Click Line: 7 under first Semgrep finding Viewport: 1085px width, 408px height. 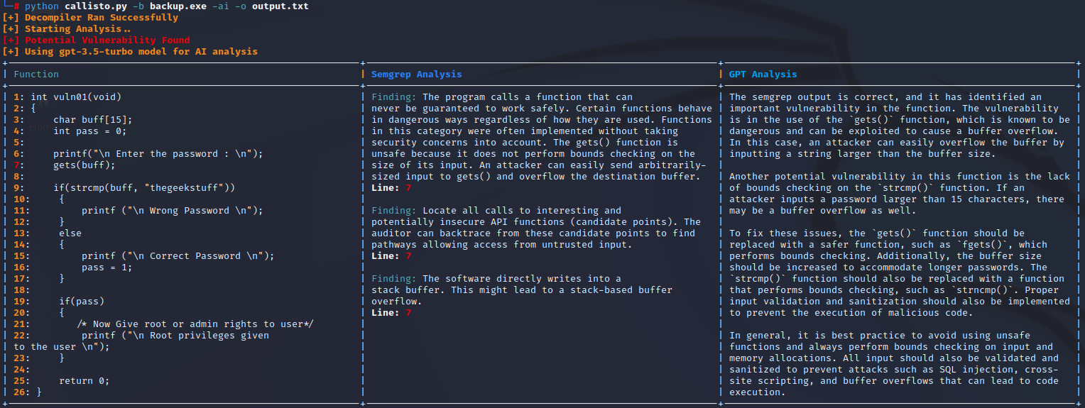(391, 188)
